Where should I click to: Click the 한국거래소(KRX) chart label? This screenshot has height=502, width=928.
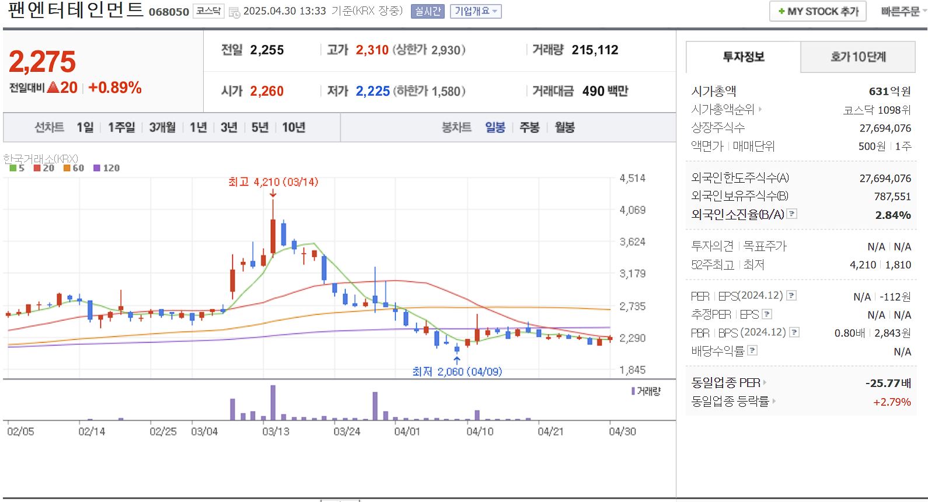(x=40, y=158)
